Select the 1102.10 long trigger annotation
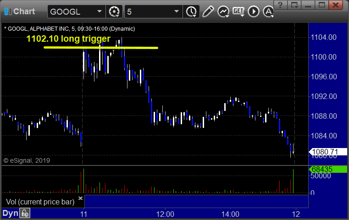Screen dimensions: 349x220 pyautogui.click(x=68, y=38)
